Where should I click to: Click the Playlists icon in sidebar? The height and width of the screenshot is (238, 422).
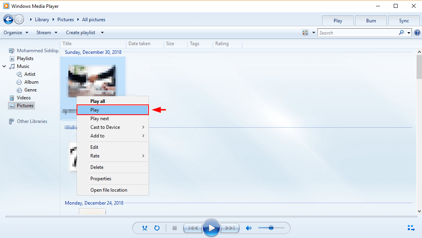(x=12, y=59)
